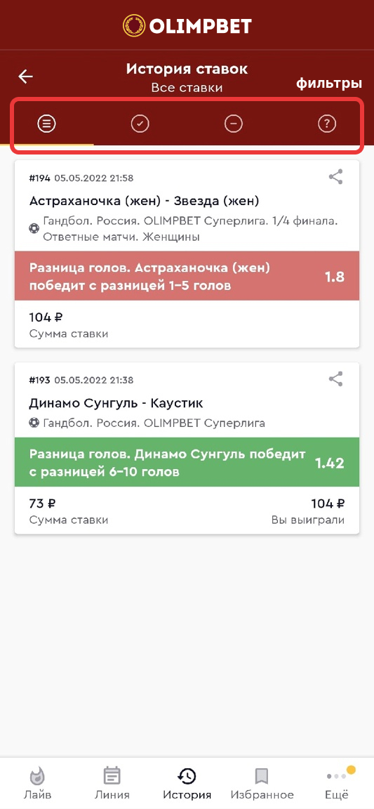This screenshot has height=809, width=374.
Task: Open Избранное bookmarks tab
Action: (262, 783)
